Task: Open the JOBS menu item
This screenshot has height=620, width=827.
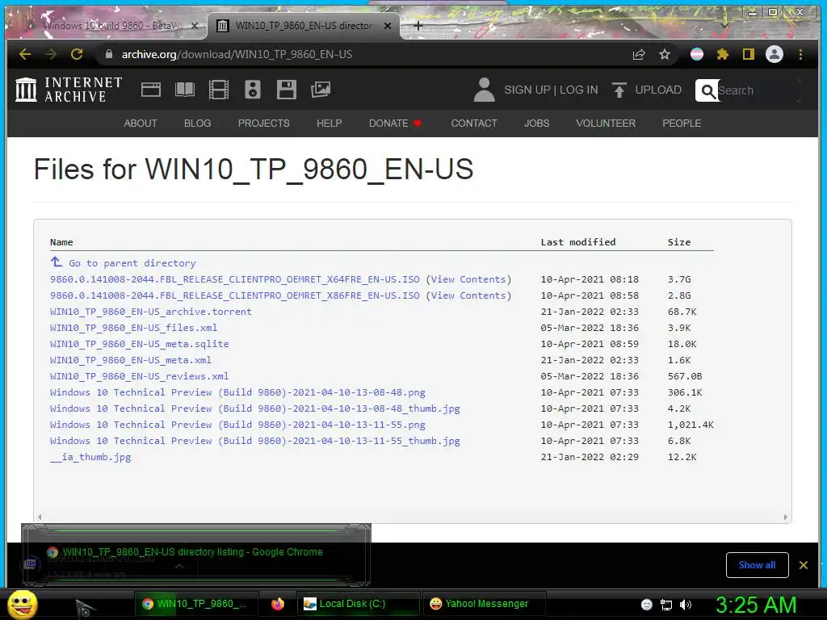Action: coord(536,124)
